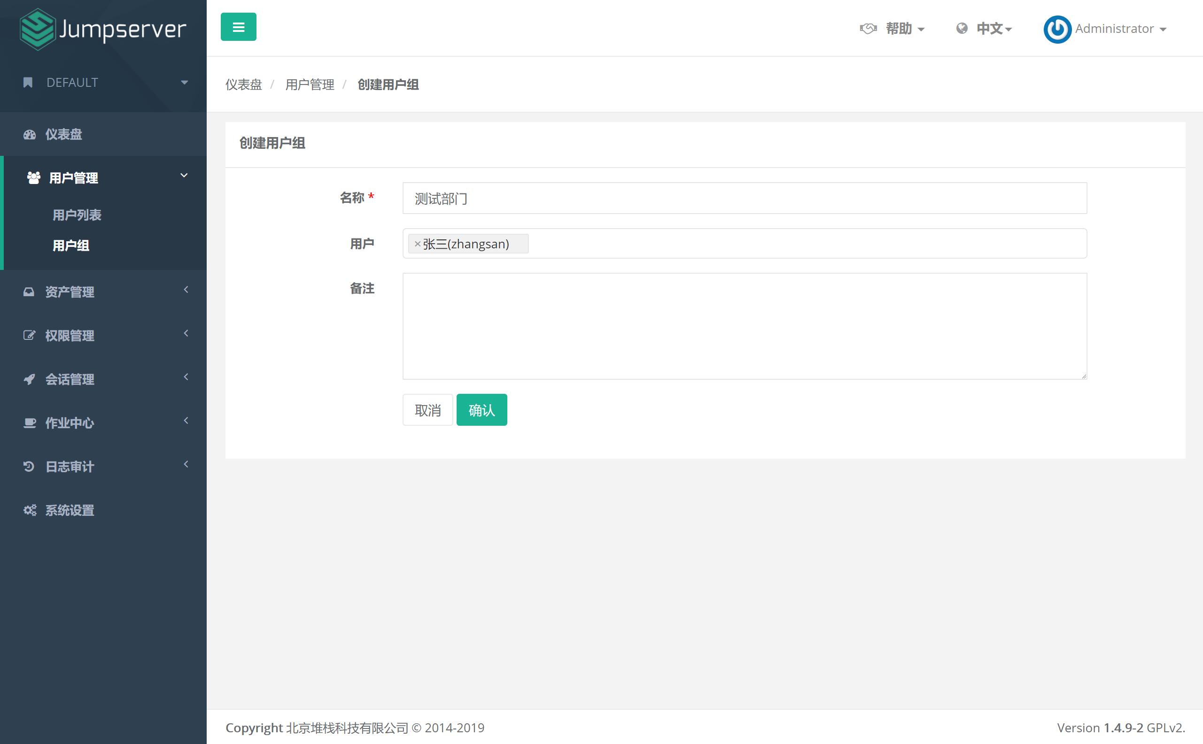Click the Version 1.4.9-2 footer text
1203x744 pixels.
coord(1121,728)
